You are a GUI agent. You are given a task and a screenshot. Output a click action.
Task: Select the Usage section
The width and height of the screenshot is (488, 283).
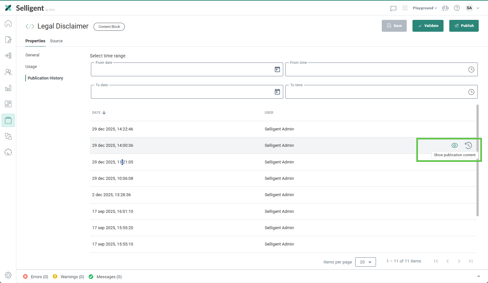[x=31, y=67]
